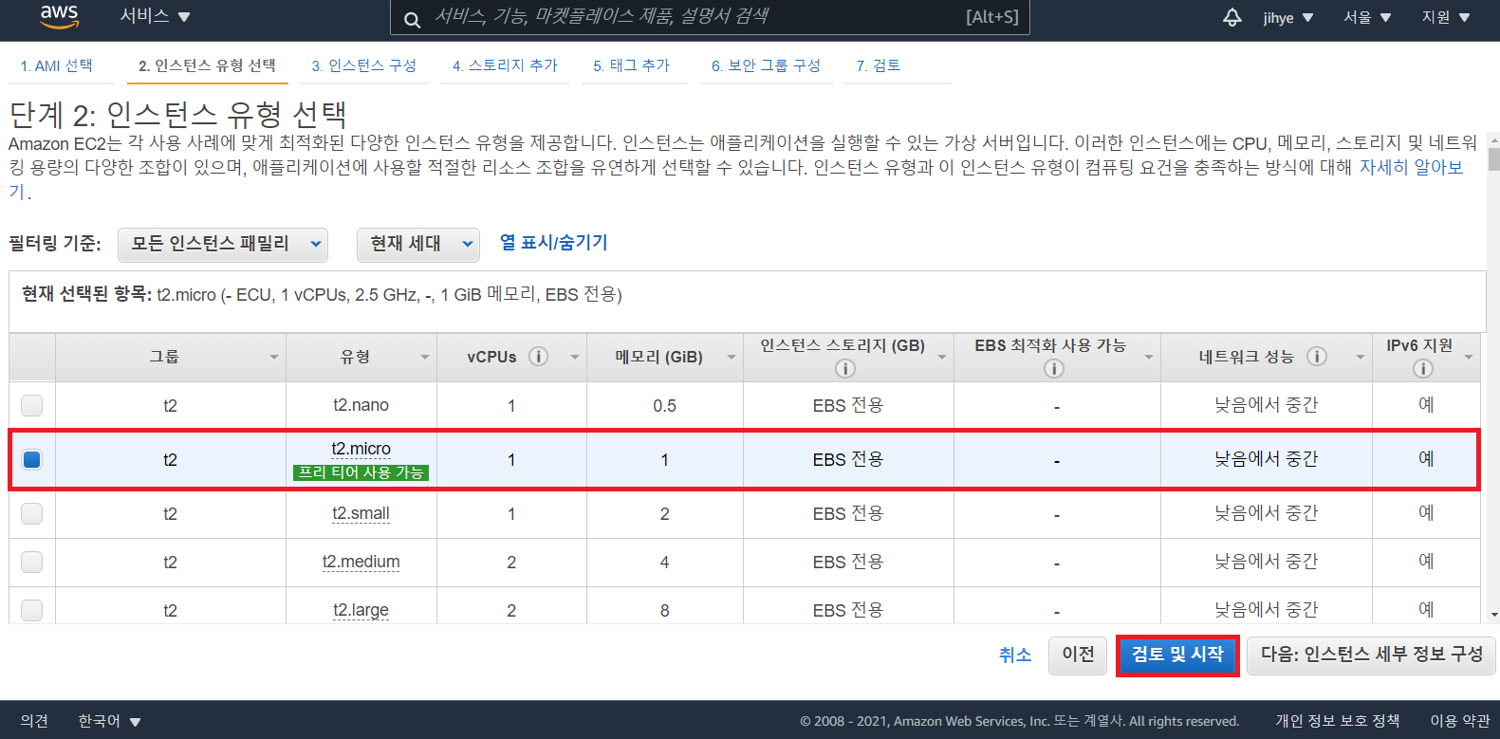This screenshot has height=739, width=1500.
Task: Select the t2.large row checkbox
Action: coord(32,610)
